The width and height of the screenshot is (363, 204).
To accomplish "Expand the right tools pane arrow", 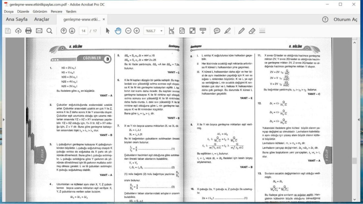I will pos(359,120).
